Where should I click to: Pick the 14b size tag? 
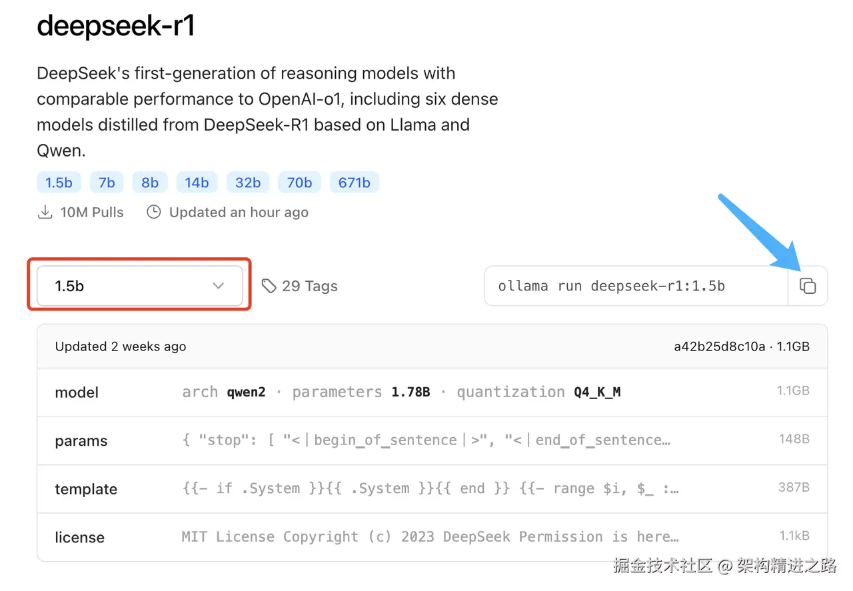click(x=197, y=183)
